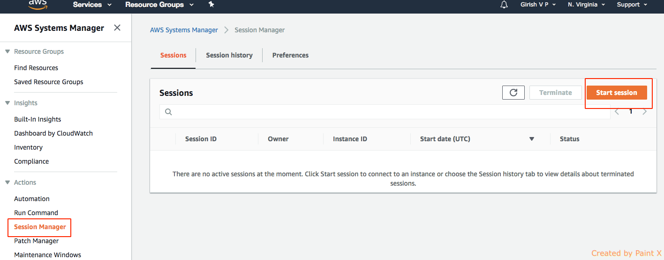
Task: Open the Resource Groups dropdown
Action: [159, 5]
